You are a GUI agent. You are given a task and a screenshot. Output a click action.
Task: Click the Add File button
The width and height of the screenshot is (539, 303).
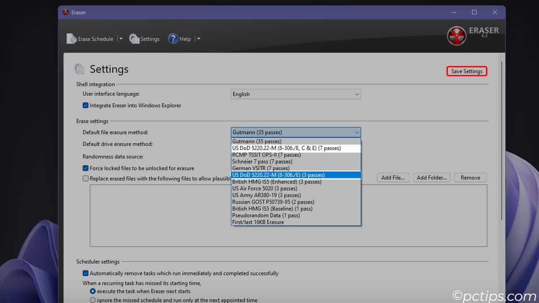click(x=393, y=177)
